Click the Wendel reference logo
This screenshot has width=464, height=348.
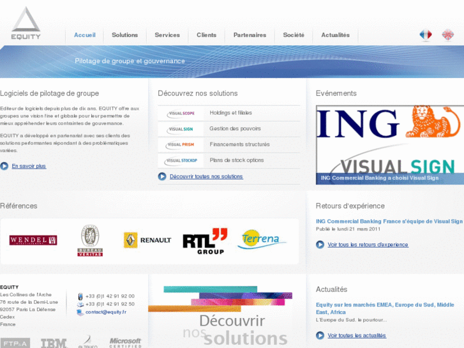click(33, 240)
